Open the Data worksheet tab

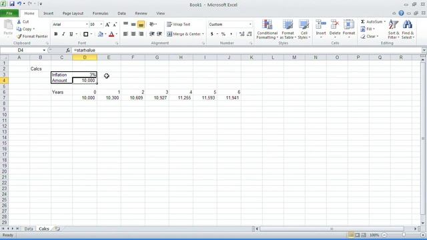[29, 229]
